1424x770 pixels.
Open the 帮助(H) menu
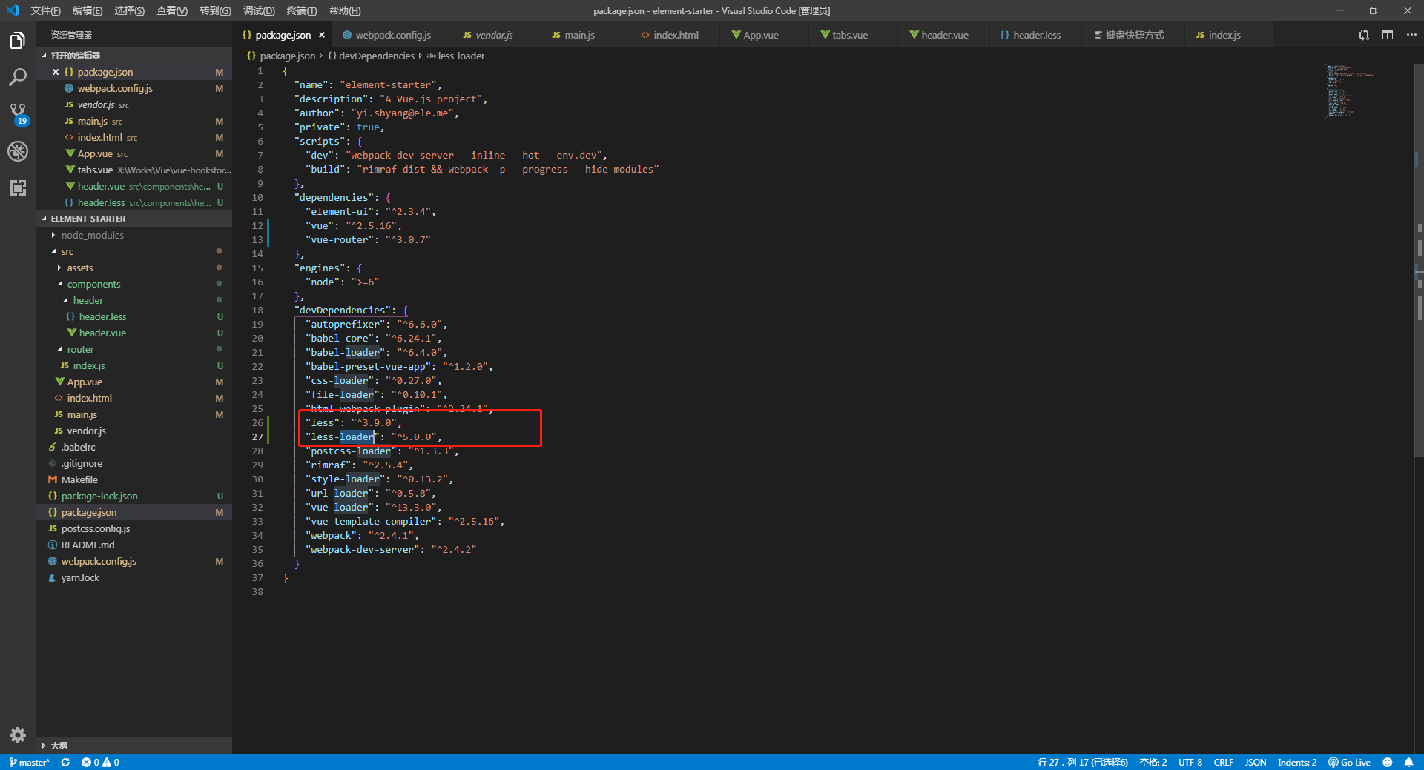pos(344,10)
